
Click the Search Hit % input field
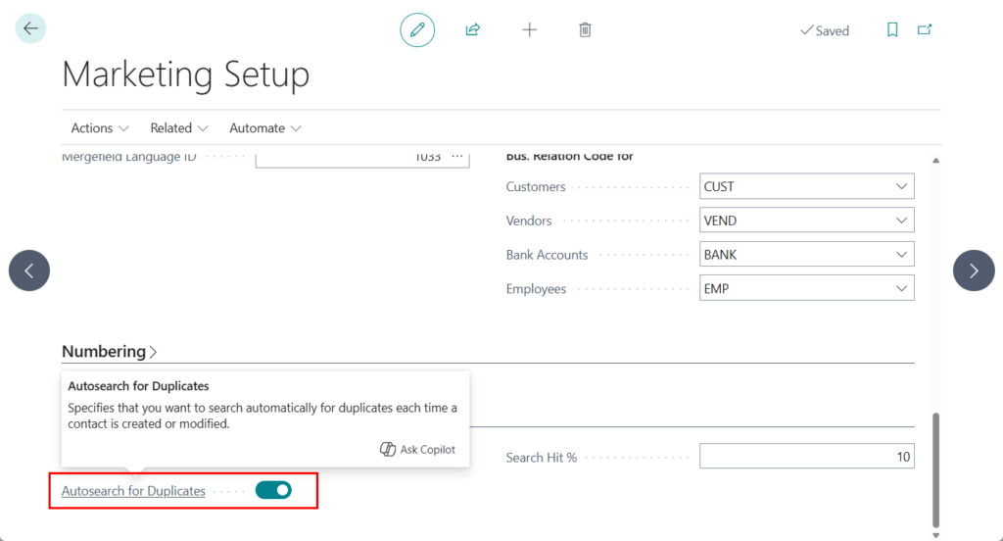pyautogui.click(x=806, y=457)
